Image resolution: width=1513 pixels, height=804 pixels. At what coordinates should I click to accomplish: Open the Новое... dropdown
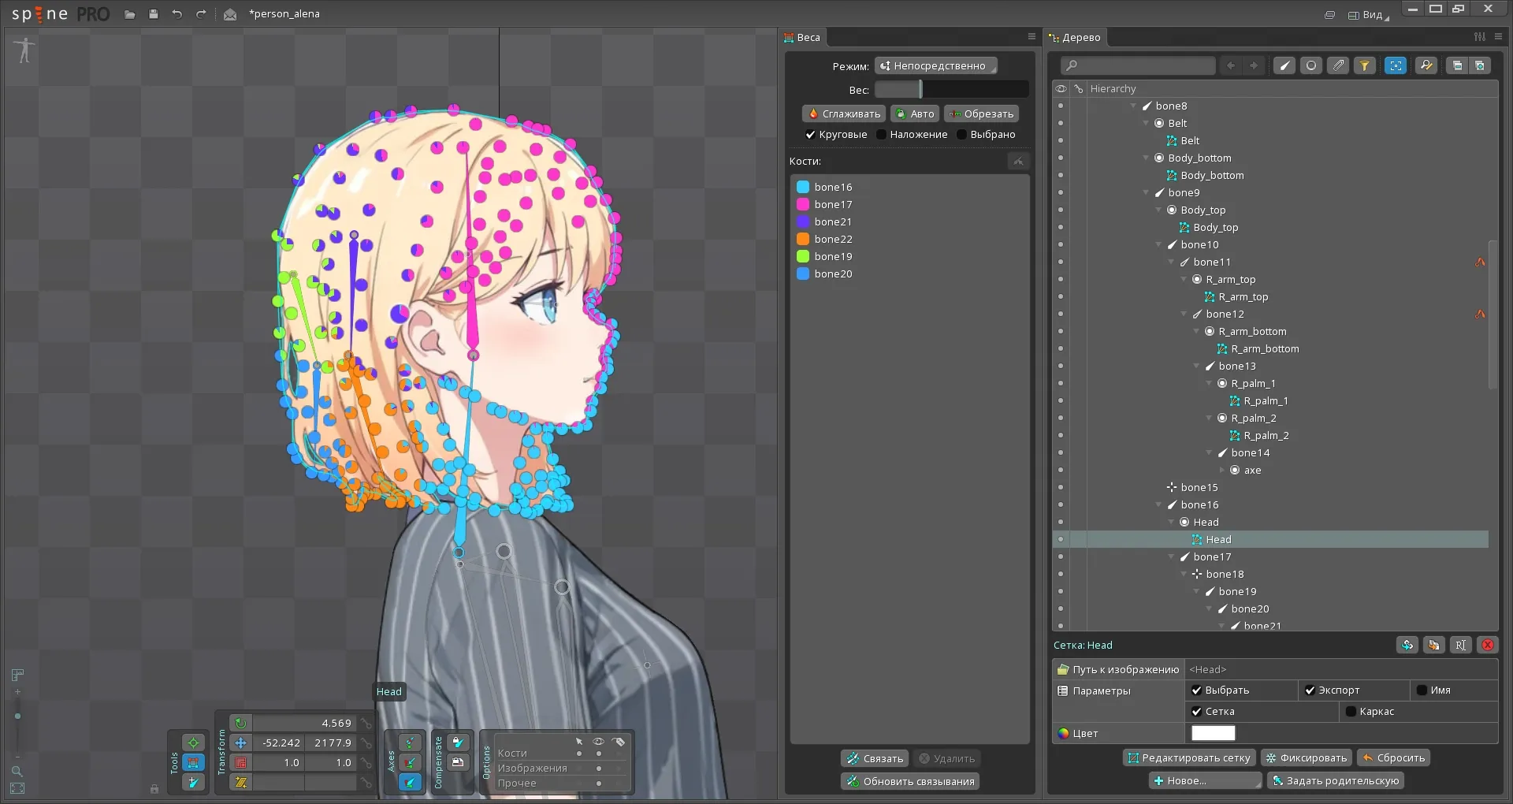(1205, 780)
